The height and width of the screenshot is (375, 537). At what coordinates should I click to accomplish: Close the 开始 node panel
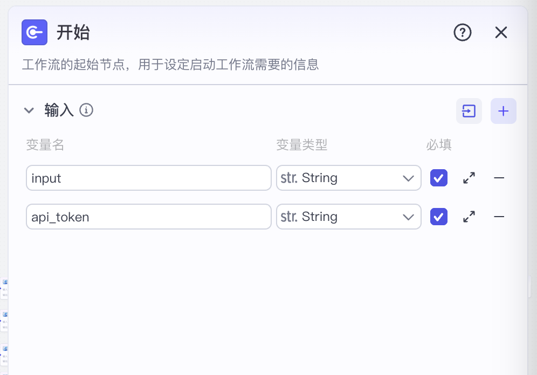click(x=501, y=33)
